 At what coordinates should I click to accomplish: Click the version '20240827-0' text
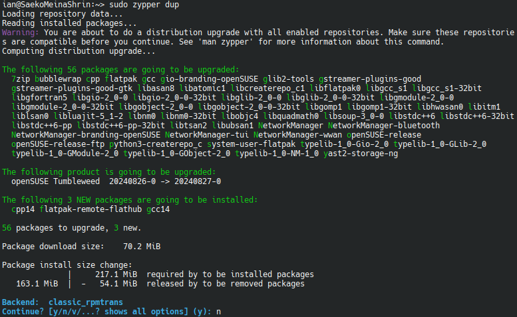click(x=198, y=181)
